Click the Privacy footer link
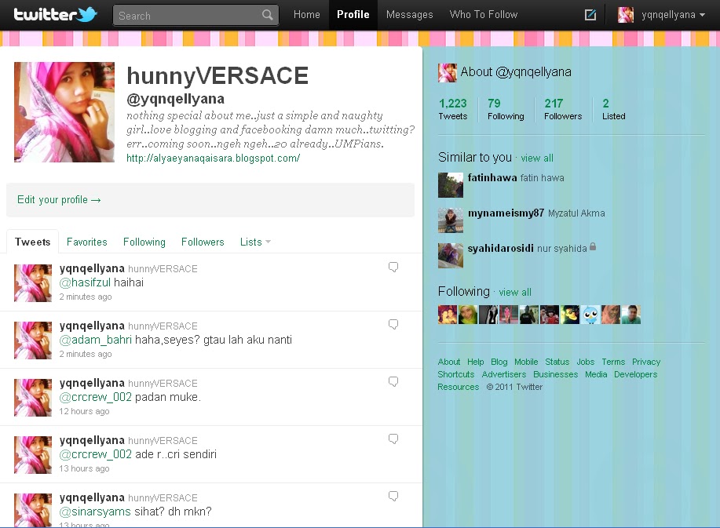The image size is (720, 528). coord(646,362)
